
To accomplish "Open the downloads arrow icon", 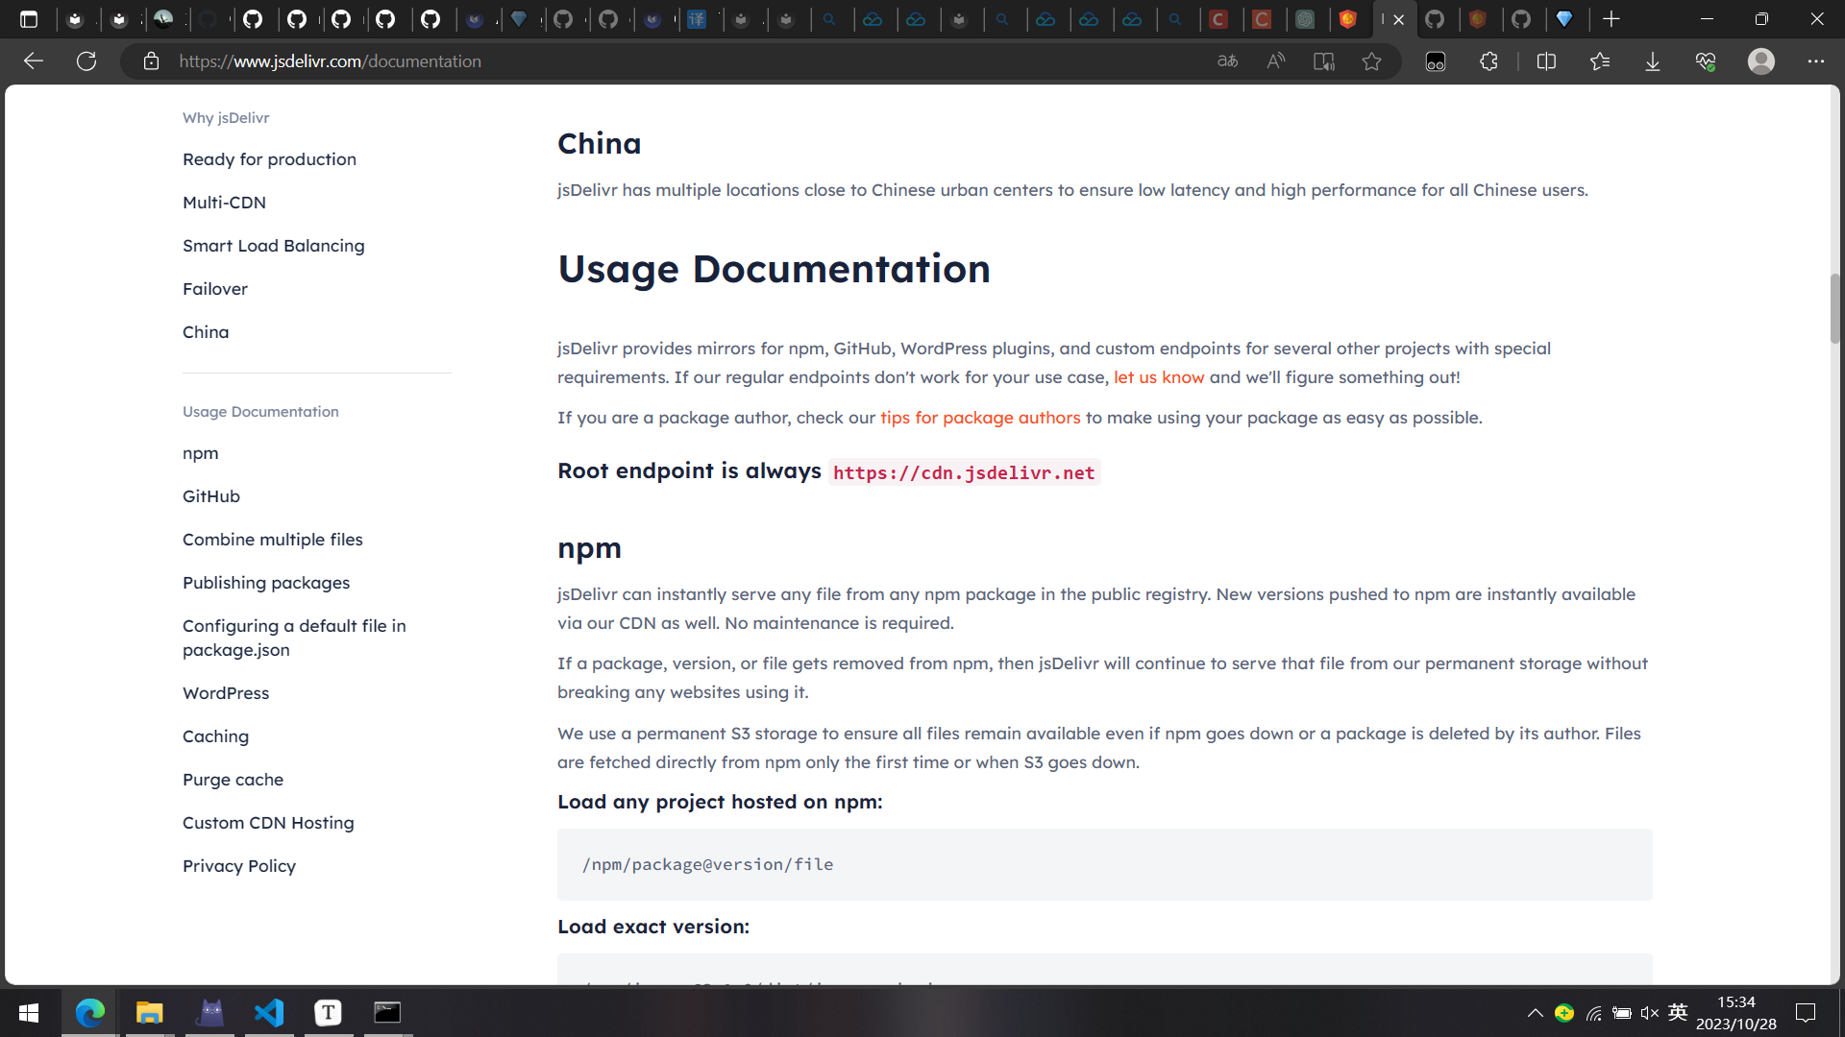I will point(1652,61).
